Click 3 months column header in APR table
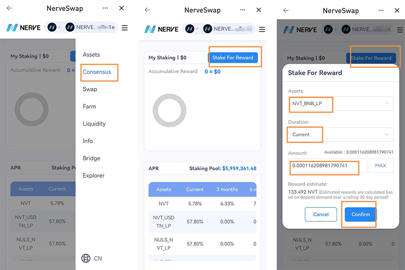Viewport: 405px width, 270px height. (x=227, y=189)
